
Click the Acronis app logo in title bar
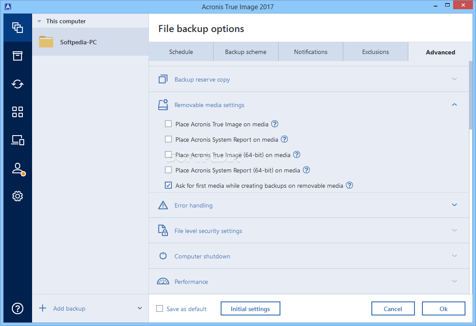[x=8, y=7]
